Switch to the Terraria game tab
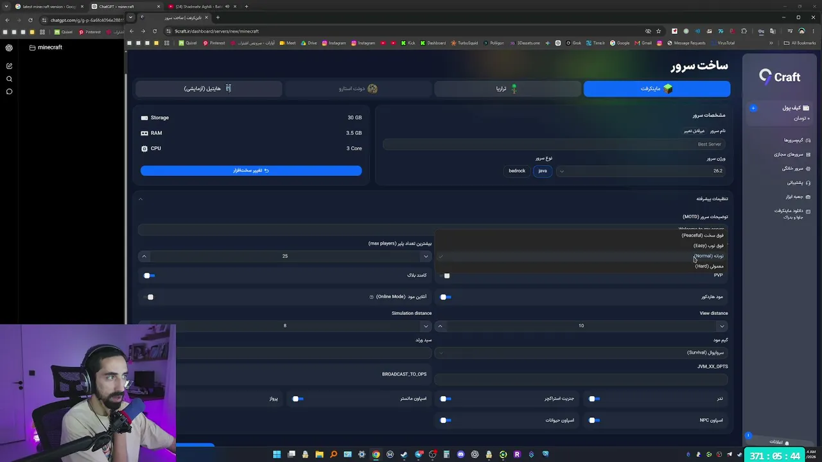Viewport: 822px width, 462px height. pyautogui.click(x=507, y=89)
